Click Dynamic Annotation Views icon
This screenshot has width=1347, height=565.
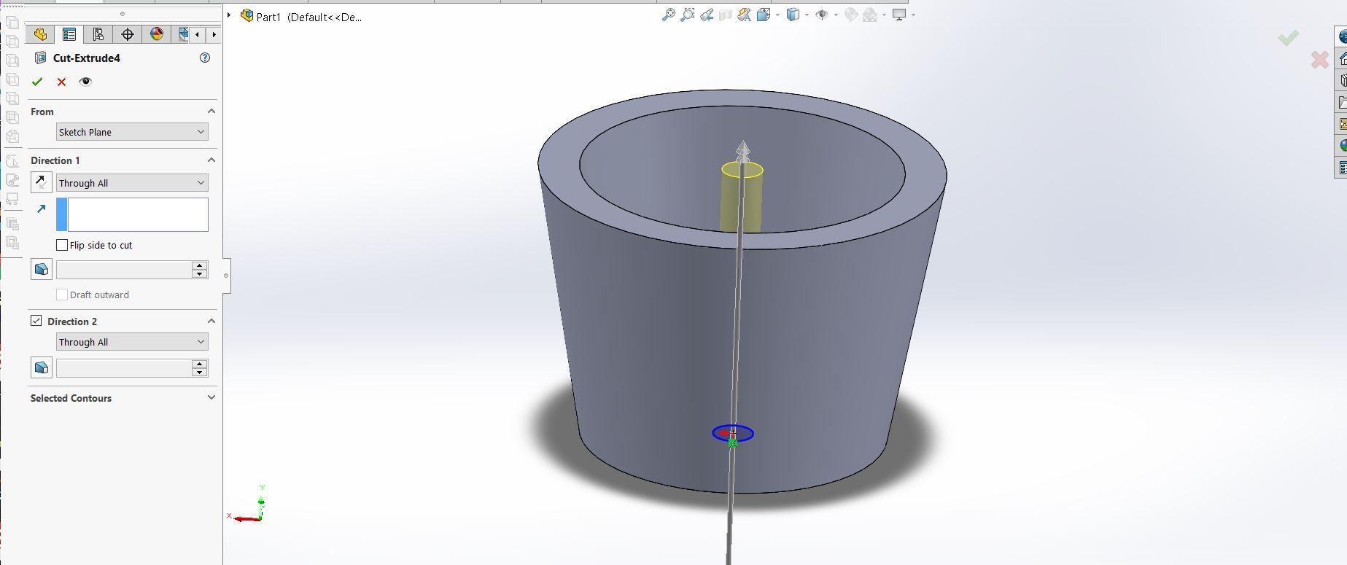pyautogui.click(x=744, y=15)
